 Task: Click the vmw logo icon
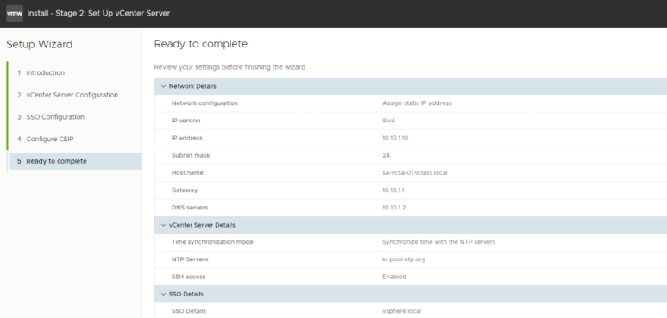point(15,13)
